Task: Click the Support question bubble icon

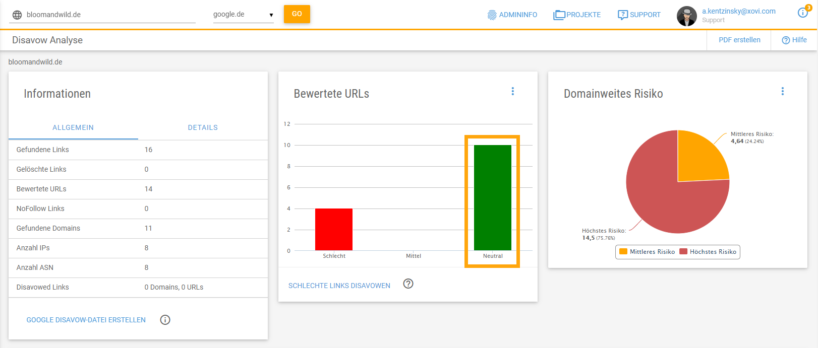Action: (x=623, y=15)
